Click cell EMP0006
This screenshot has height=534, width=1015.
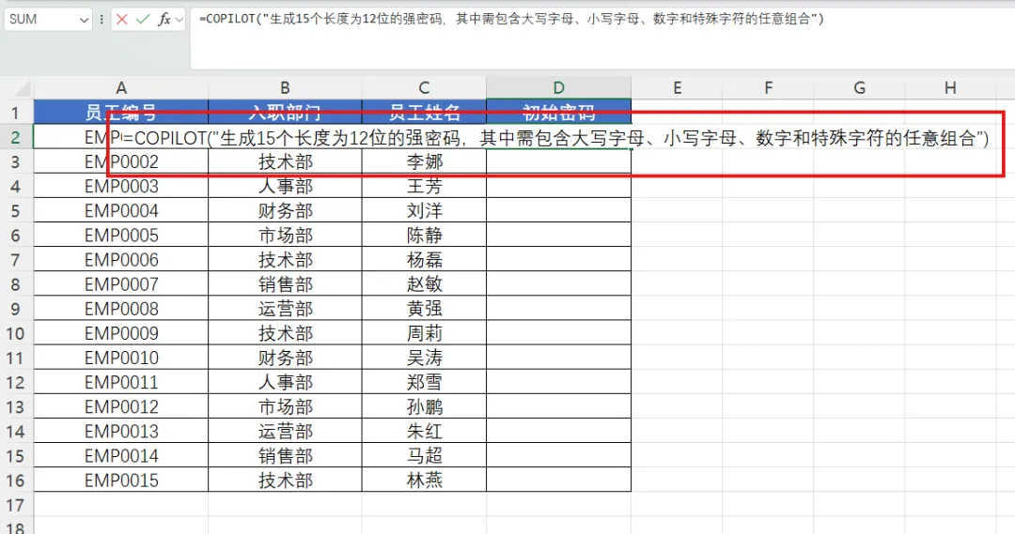tap(121, 260)
